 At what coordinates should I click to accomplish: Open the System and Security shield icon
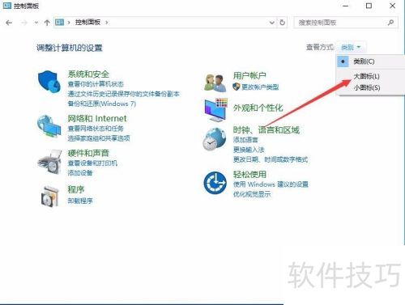[x=49, y=82]
